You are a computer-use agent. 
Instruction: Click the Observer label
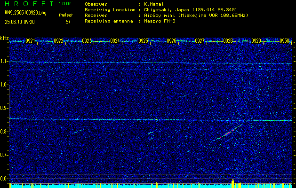point(96,4)
